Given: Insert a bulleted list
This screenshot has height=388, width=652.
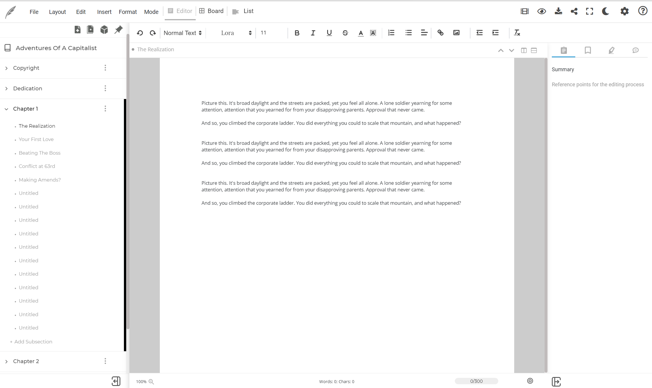Looking at the screenshot, I should (x=409, y=33).
